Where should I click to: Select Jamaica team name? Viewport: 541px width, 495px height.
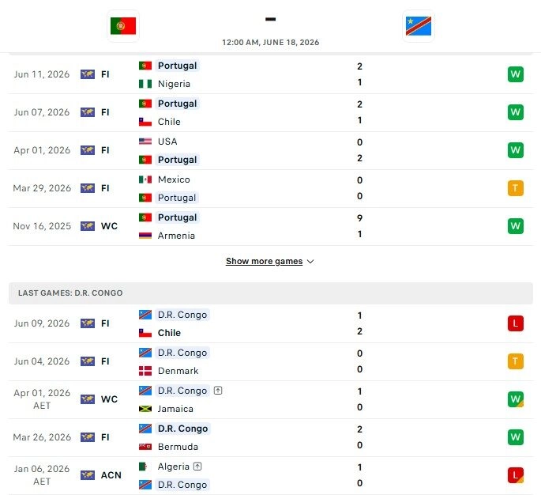click(x=175, y=409)
